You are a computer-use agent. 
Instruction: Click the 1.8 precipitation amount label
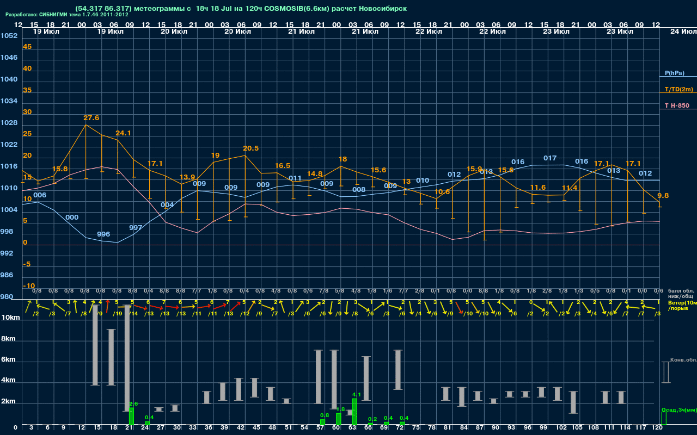(341, 409)
